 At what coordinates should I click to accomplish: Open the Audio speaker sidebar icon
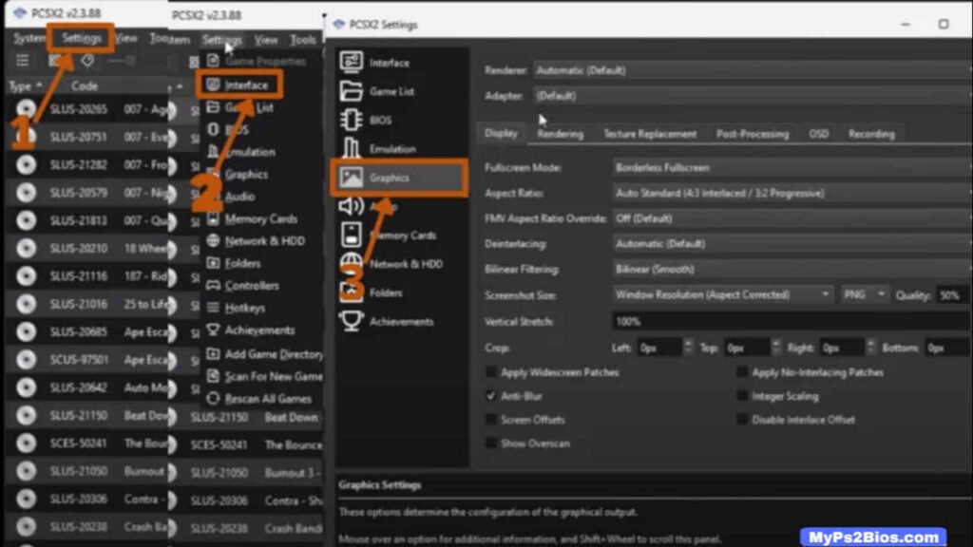(x=351, y=206)
